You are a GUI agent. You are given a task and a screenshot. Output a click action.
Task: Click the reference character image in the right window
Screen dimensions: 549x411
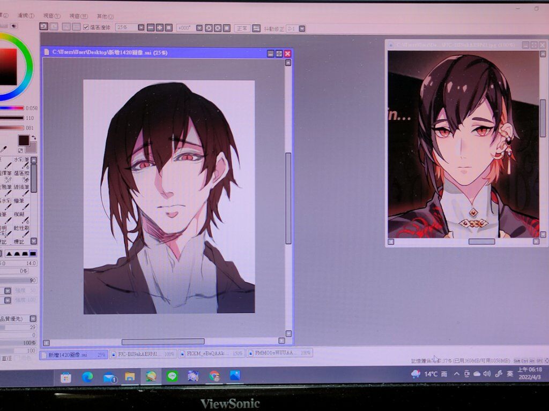point(463,144)
